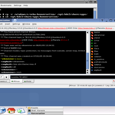The height and width of the screenshot is (115, 115).
Task: Open the Konsole Help menu
Action: (26, 5)
